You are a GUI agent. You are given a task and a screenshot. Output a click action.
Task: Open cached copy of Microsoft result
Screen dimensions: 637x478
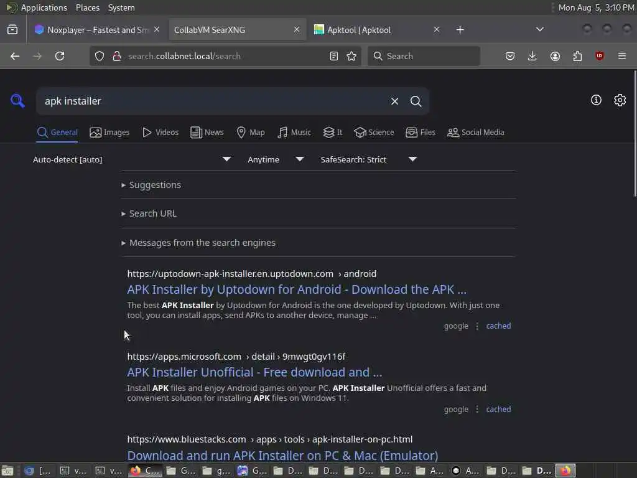click(498, 410)
